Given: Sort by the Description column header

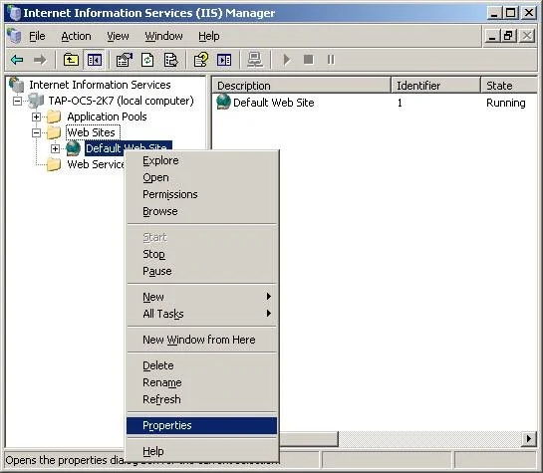Looking at the screenshot, I should tap(301, 85).
